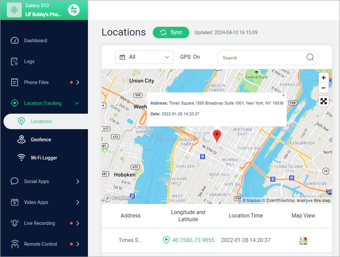Viewport: 340px width, 257px height.
Task: Click the Lil' Bobby's Pho... device name
Action: tap(43, 14)
